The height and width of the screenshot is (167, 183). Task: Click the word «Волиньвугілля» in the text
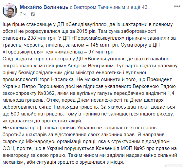coord(105,59)
